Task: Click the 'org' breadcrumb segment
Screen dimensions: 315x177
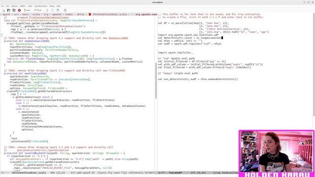Action: pos(46,14)
